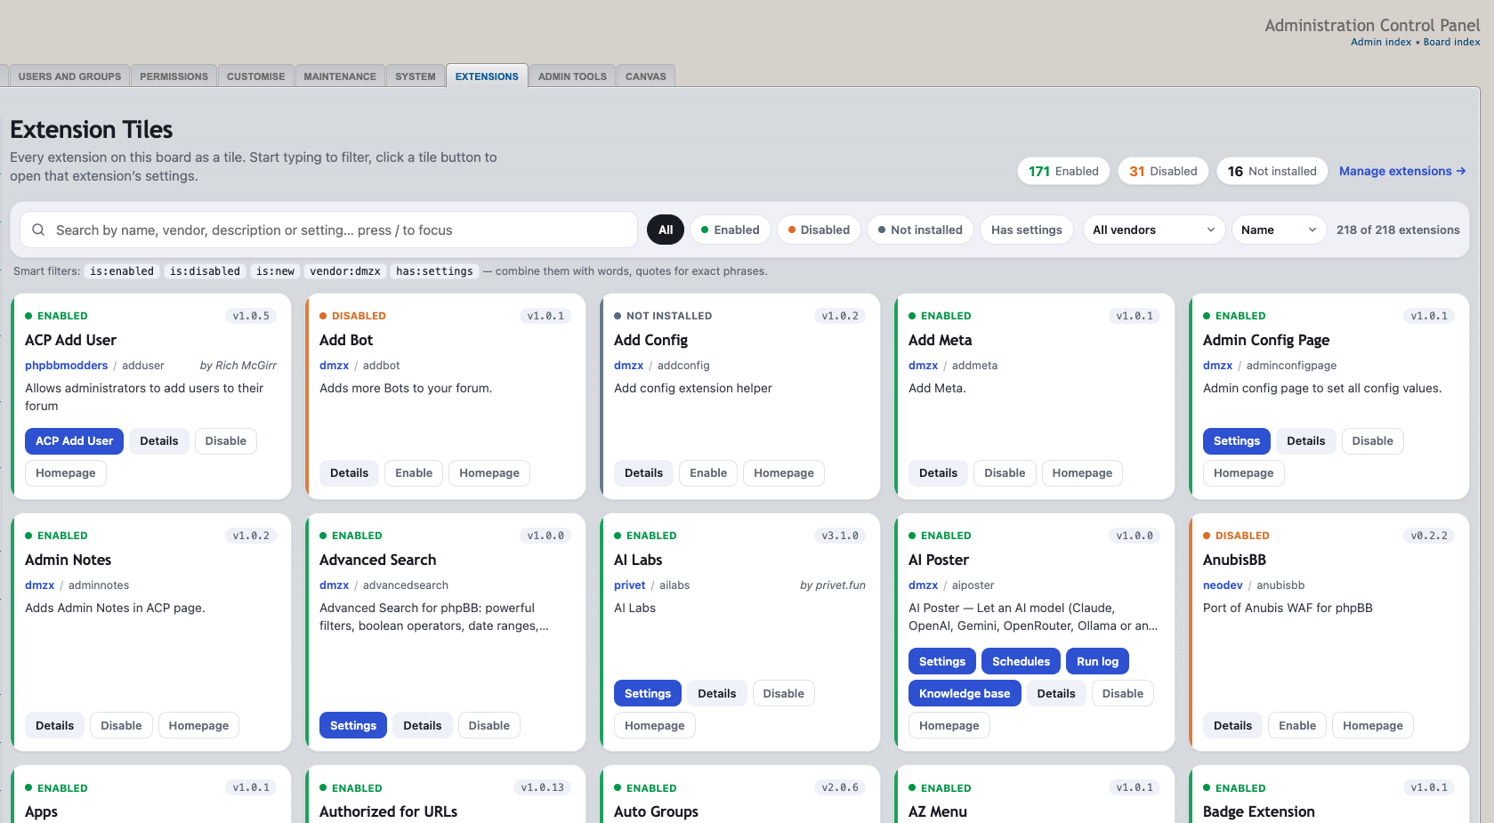The width and height of the screenshot is (1494, 823).
Task: Open the Admin Tools tab
Action: 572,77
